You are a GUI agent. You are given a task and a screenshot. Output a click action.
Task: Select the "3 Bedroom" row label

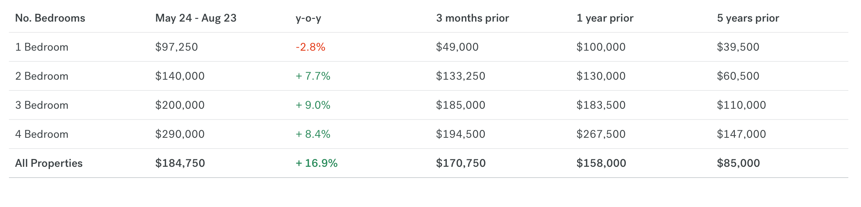(42, 105)
